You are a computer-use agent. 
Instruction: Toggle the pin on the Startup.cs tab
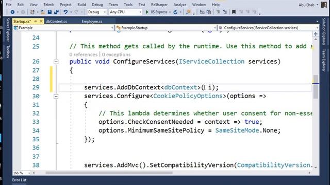click(x=36, y=22)
